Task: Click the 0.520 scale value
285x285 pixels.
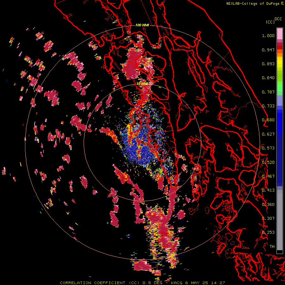Action: tap(268, 162)
